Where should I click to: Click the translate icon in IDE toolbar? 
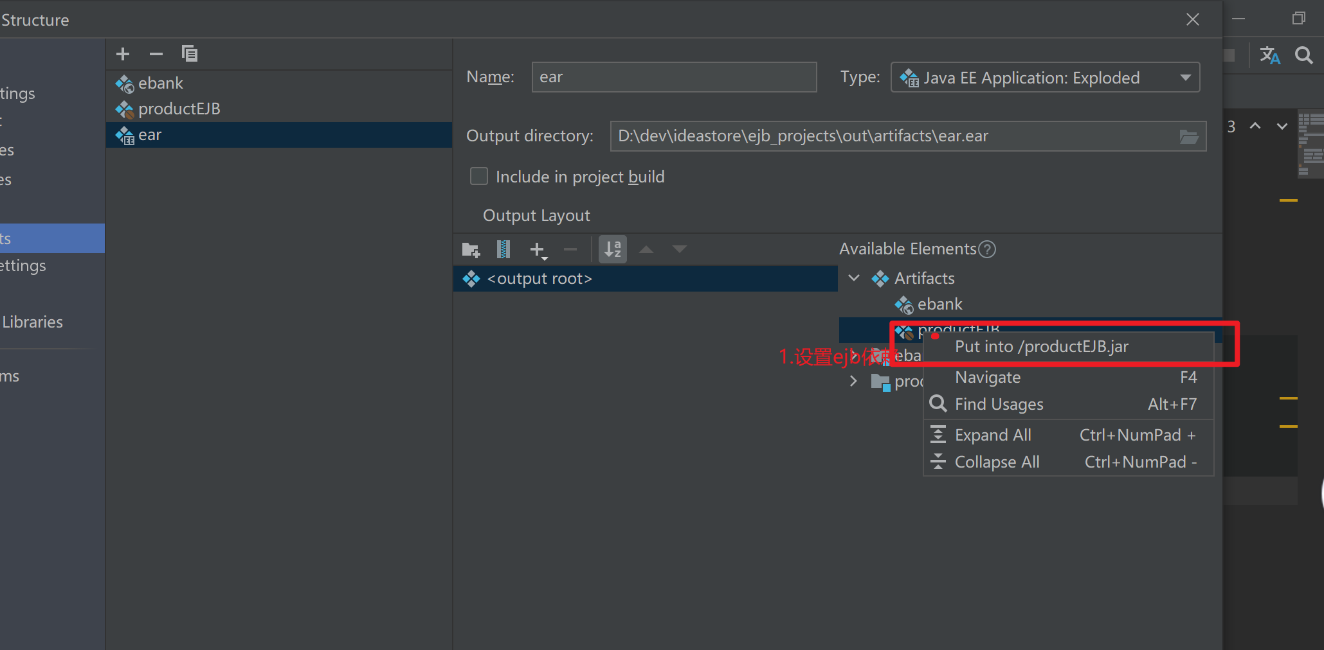(x=1270, y=55)
